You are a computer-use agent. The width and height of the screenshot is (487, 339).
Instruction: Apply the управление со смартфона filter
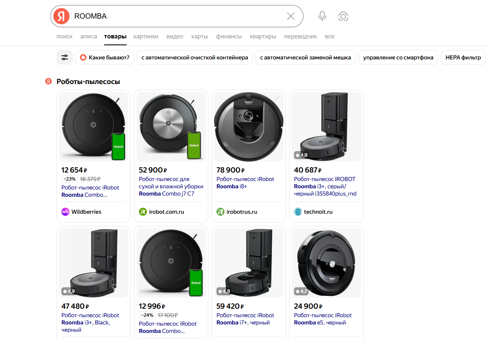pyautogui.click(x=398, y=57)
